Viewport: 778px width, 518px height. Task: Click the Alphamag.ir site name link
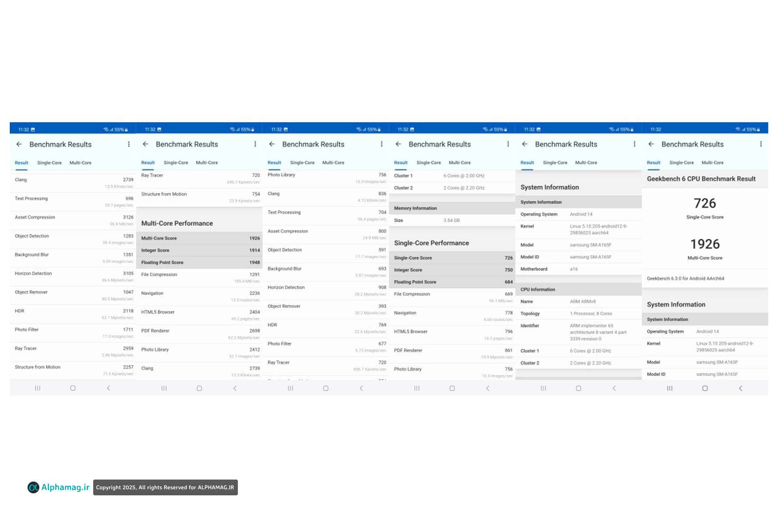[x=65, y=487]
